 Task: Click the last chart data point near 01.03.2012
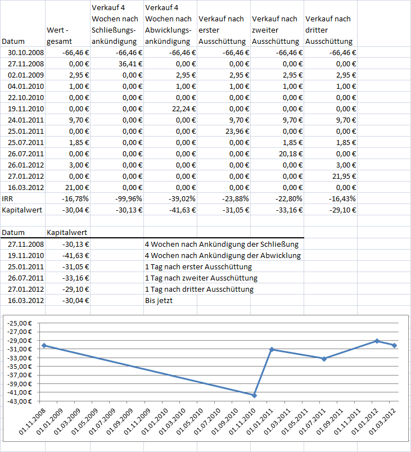pyautogui.click(x=394, y=345)
